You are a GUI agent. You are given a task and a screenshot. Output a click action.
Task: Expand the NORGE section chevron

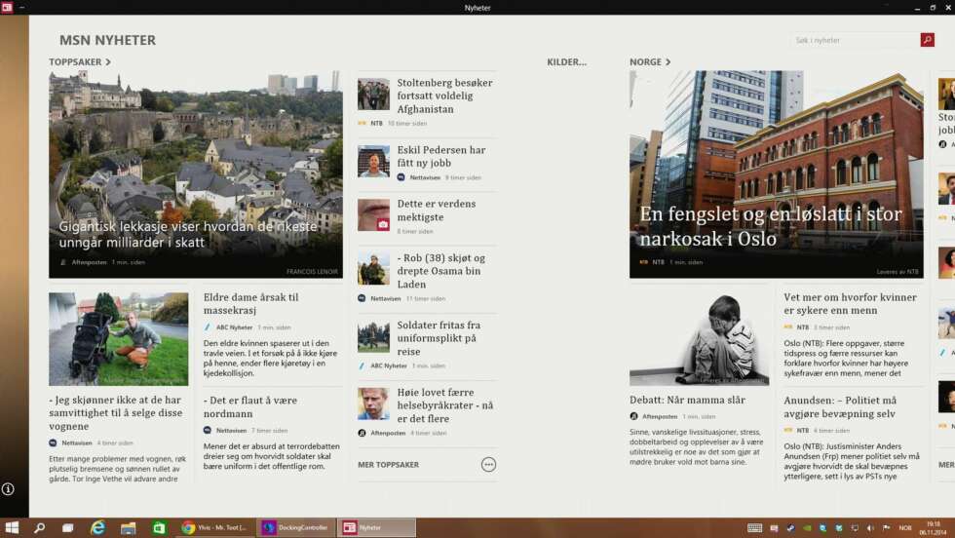[668, 62]
